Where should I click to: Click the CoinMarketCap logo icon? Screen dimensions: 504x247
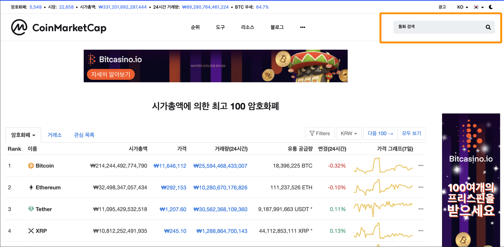19,27
